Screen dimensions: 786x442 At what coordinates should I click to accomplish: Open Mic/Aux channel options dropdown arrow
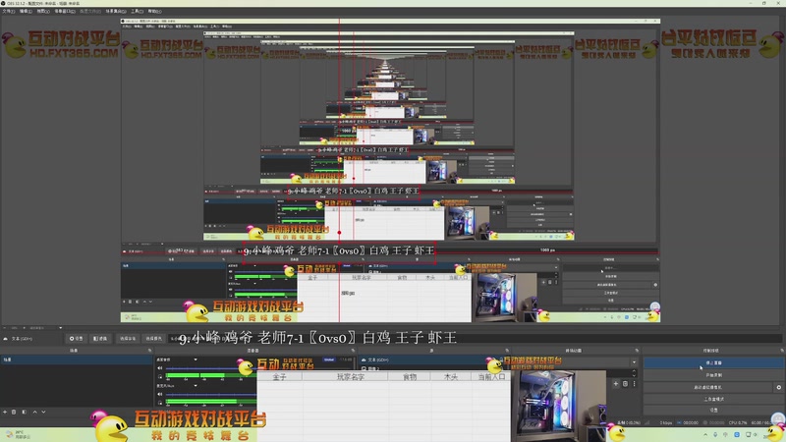(196, 385)
